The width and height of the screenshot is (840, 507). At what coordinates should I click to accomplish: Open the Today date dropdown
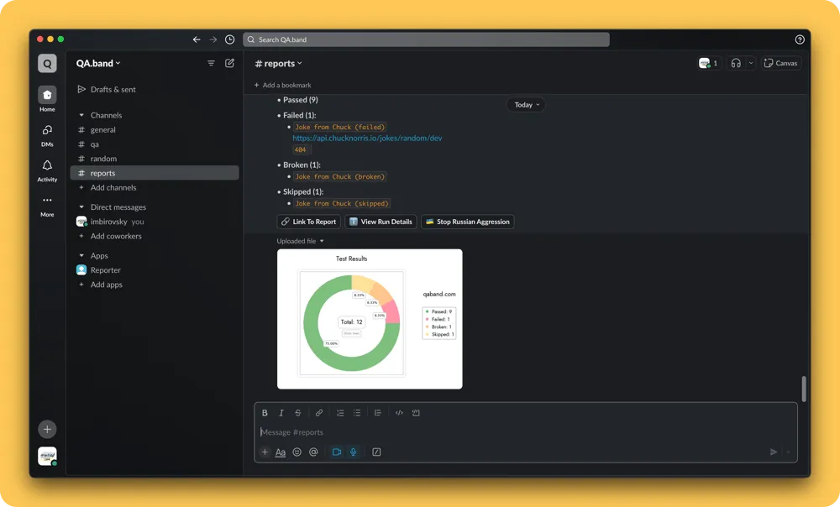tap(527, 105)
